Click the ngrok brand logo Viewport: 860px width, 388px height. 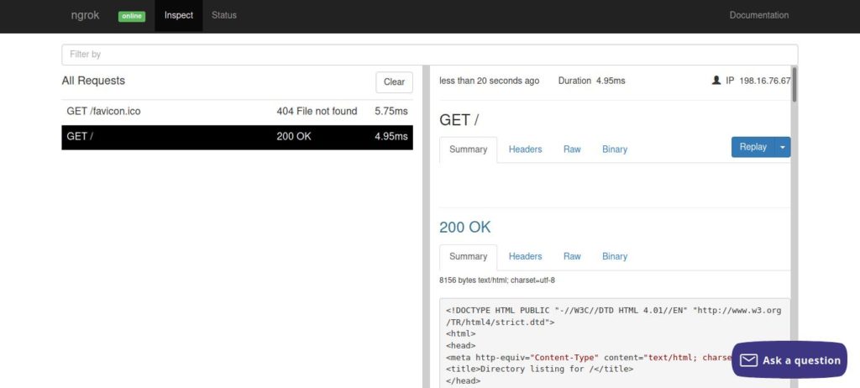pos(86,15)
